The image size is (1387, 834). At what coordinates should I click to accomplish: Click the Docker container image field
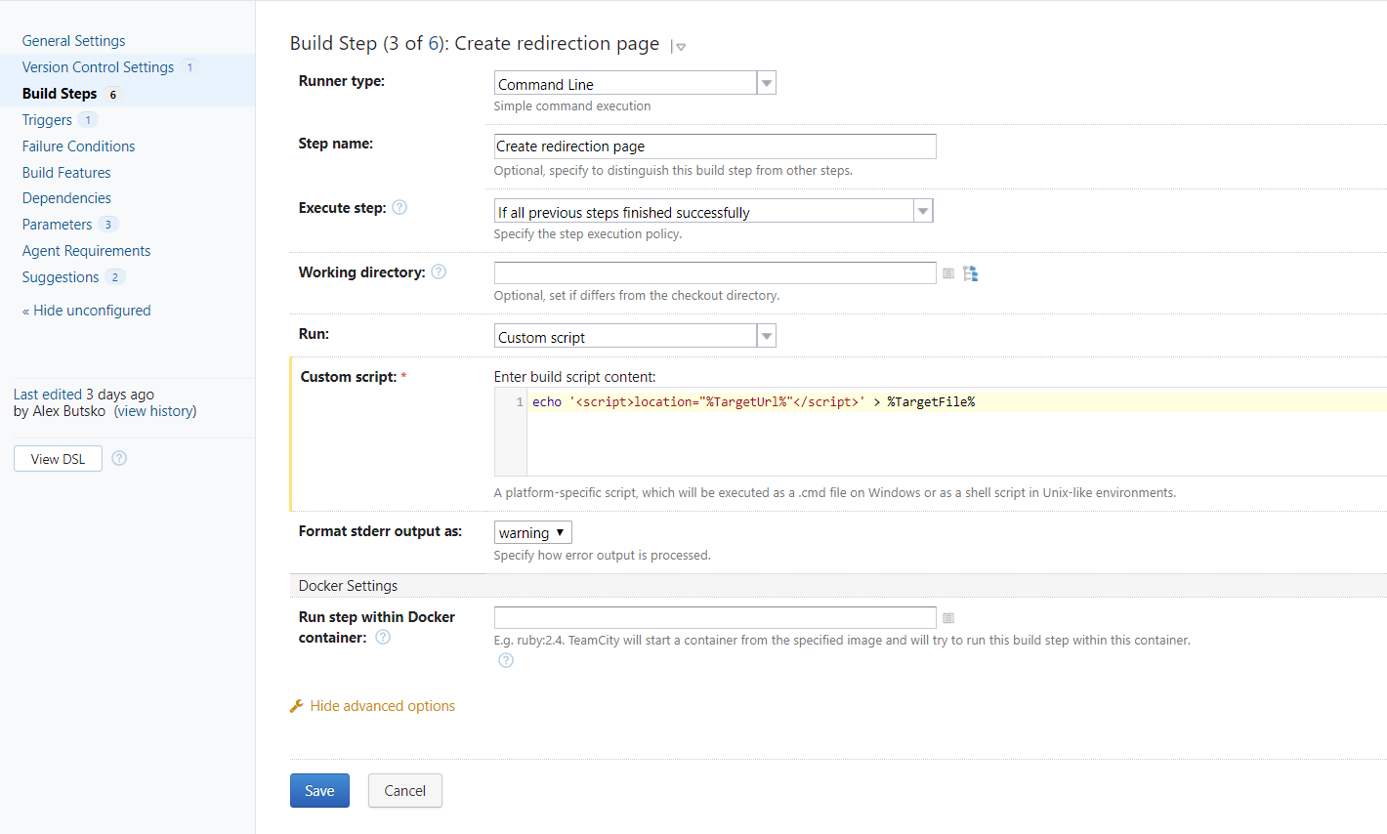[715, 617]
